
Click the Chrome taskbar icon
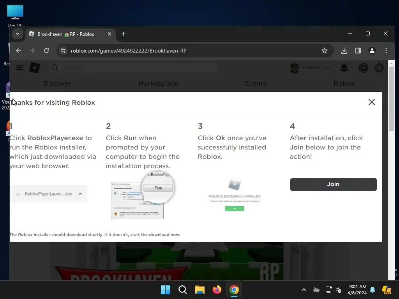(234, 290)
